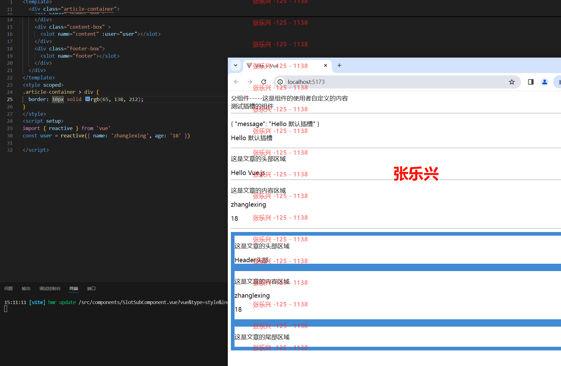The image size is (561, 366).
Task: Switch to the 输出 panel tab
Action: click(26, 288)
